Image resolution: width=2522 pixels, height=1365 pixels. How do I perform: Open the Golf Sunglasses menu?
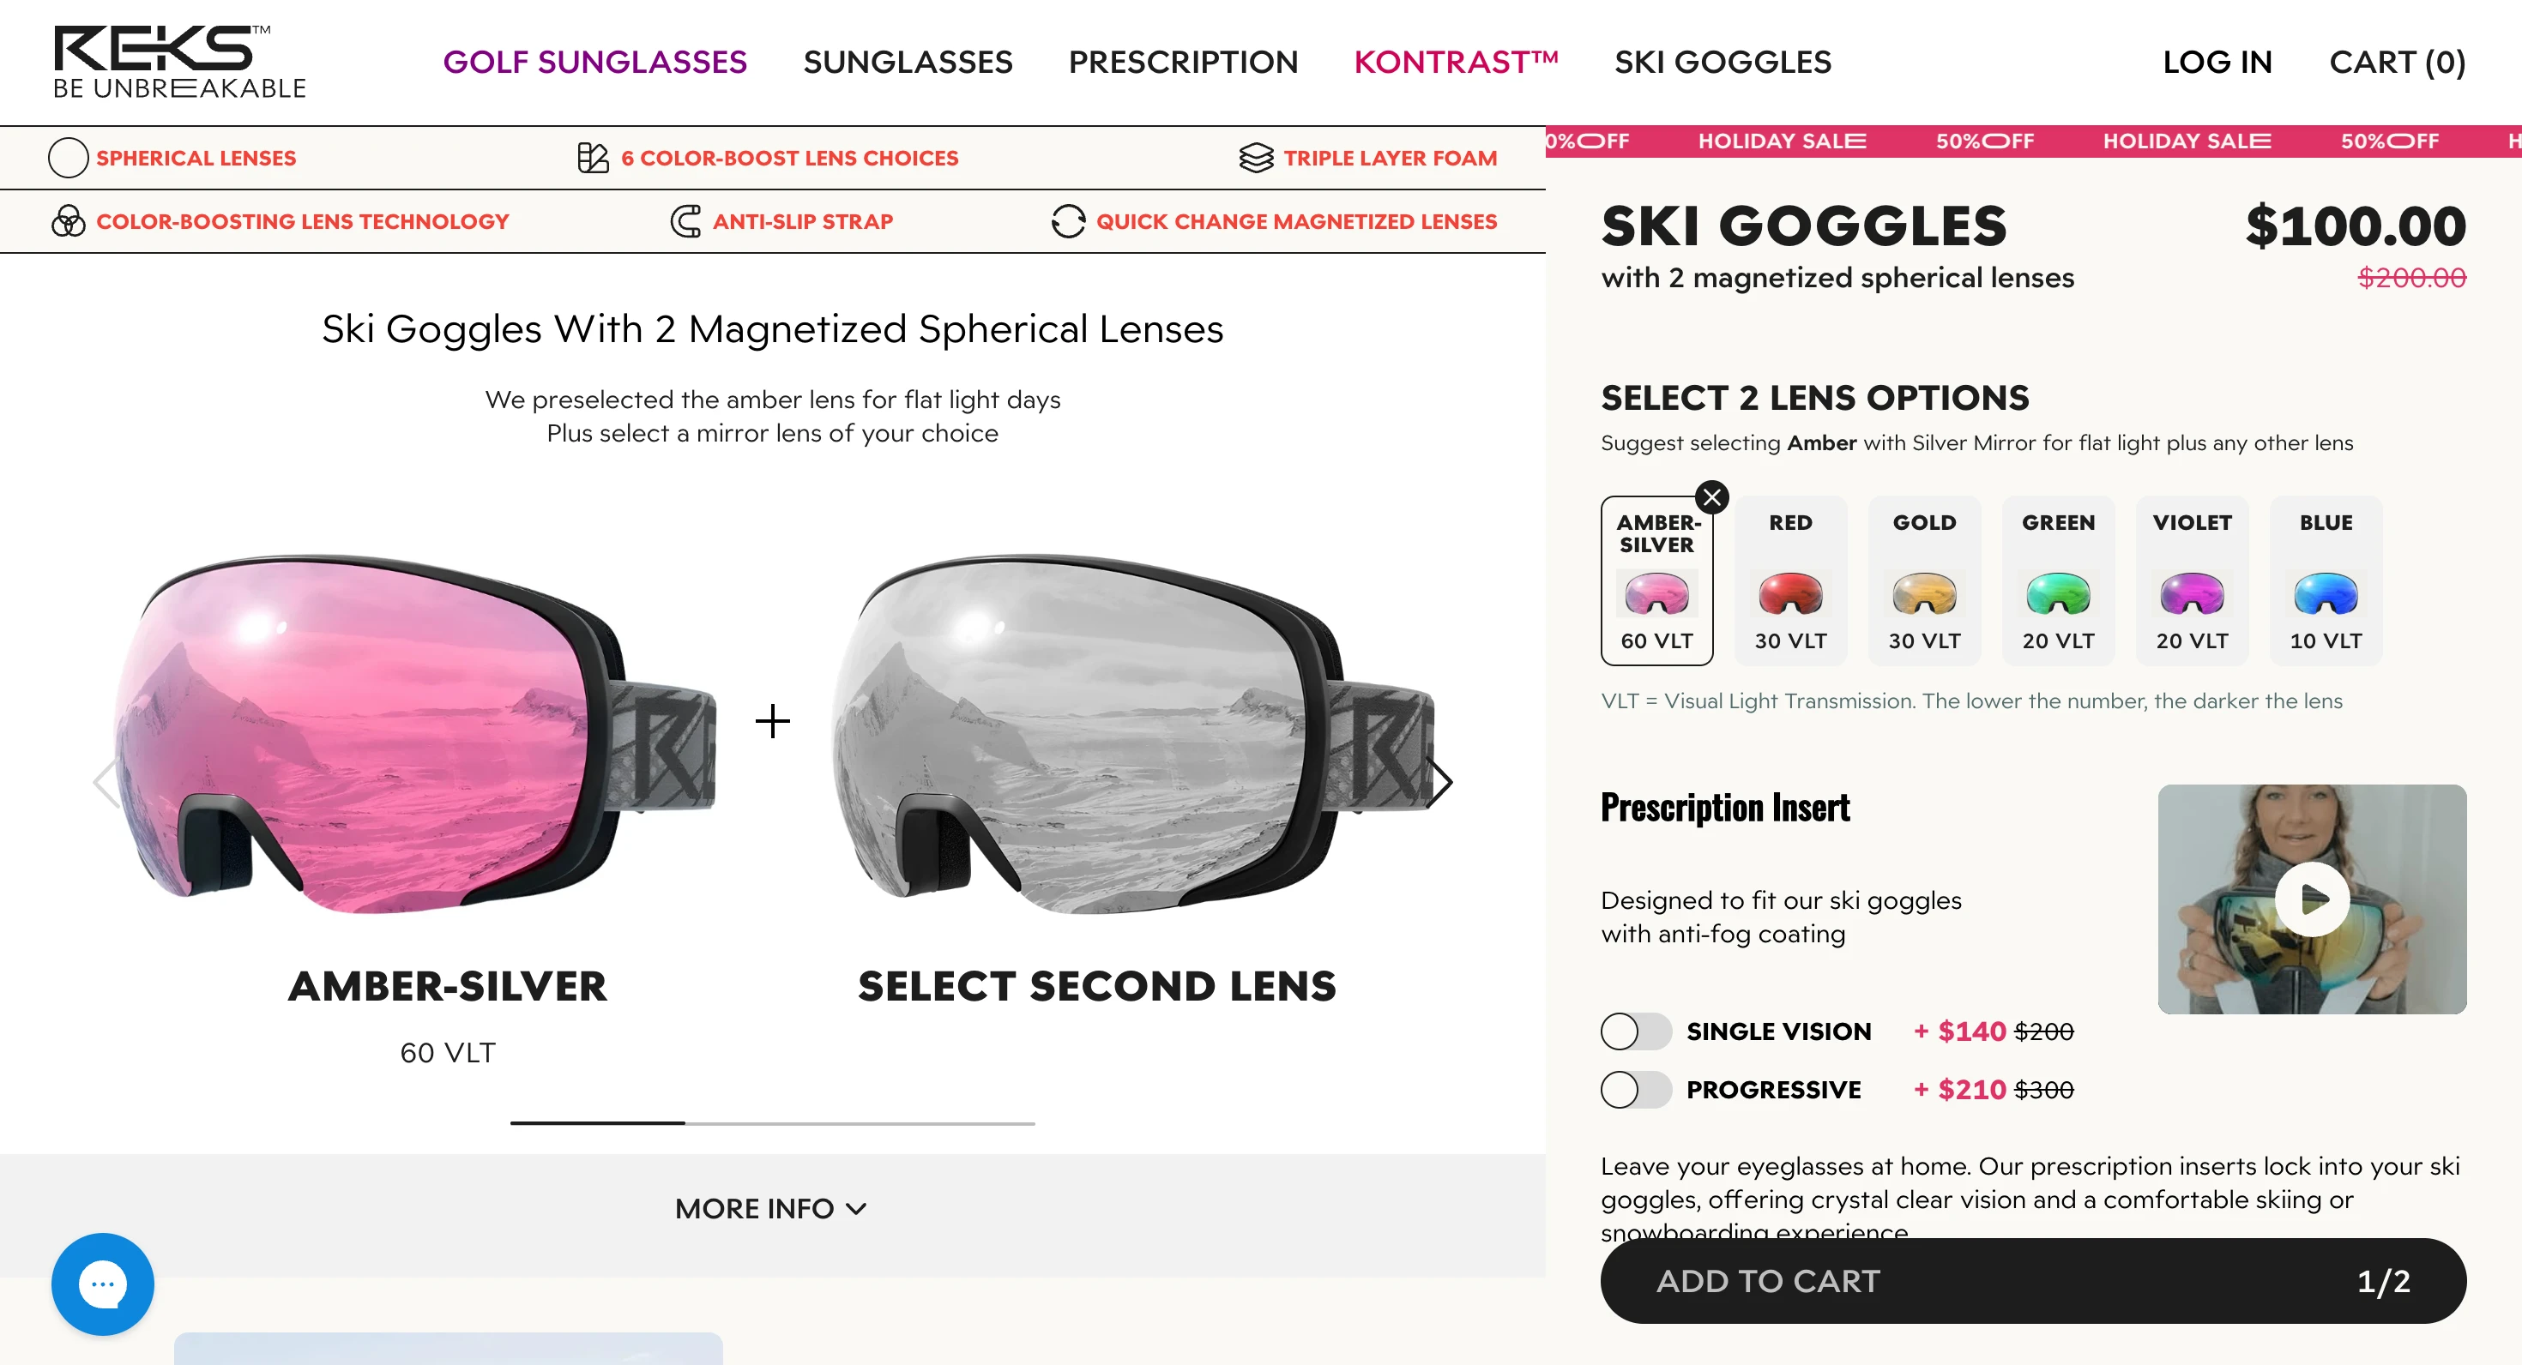point(594,62)
